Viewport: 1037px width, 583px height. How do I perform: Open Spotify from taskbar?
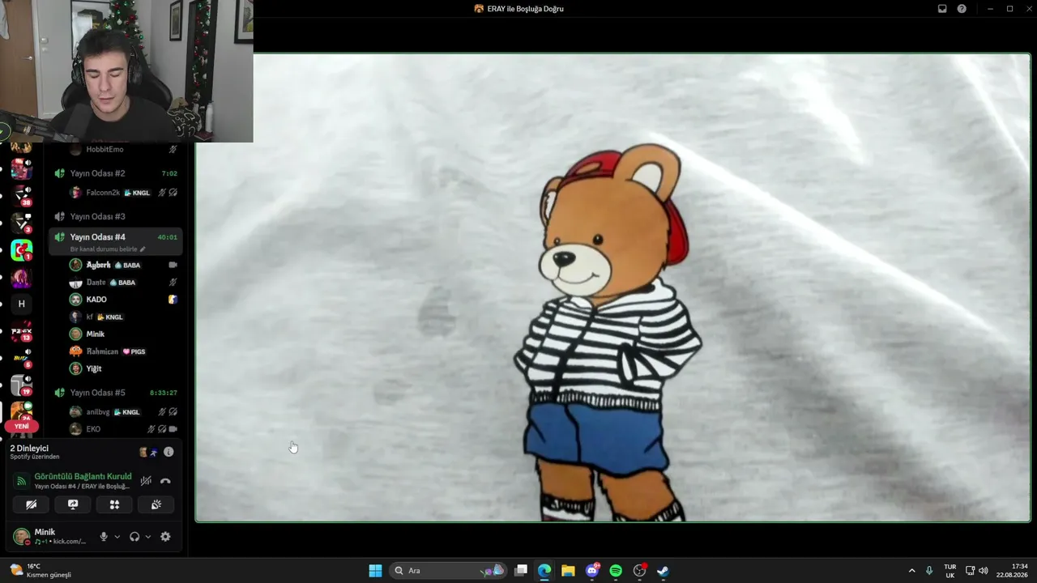(x=616, y=571)
